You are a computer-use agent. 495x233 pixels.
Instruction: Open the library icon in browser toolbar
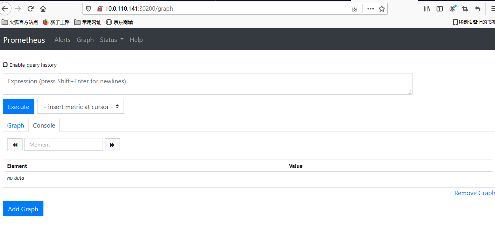(427, 9)
